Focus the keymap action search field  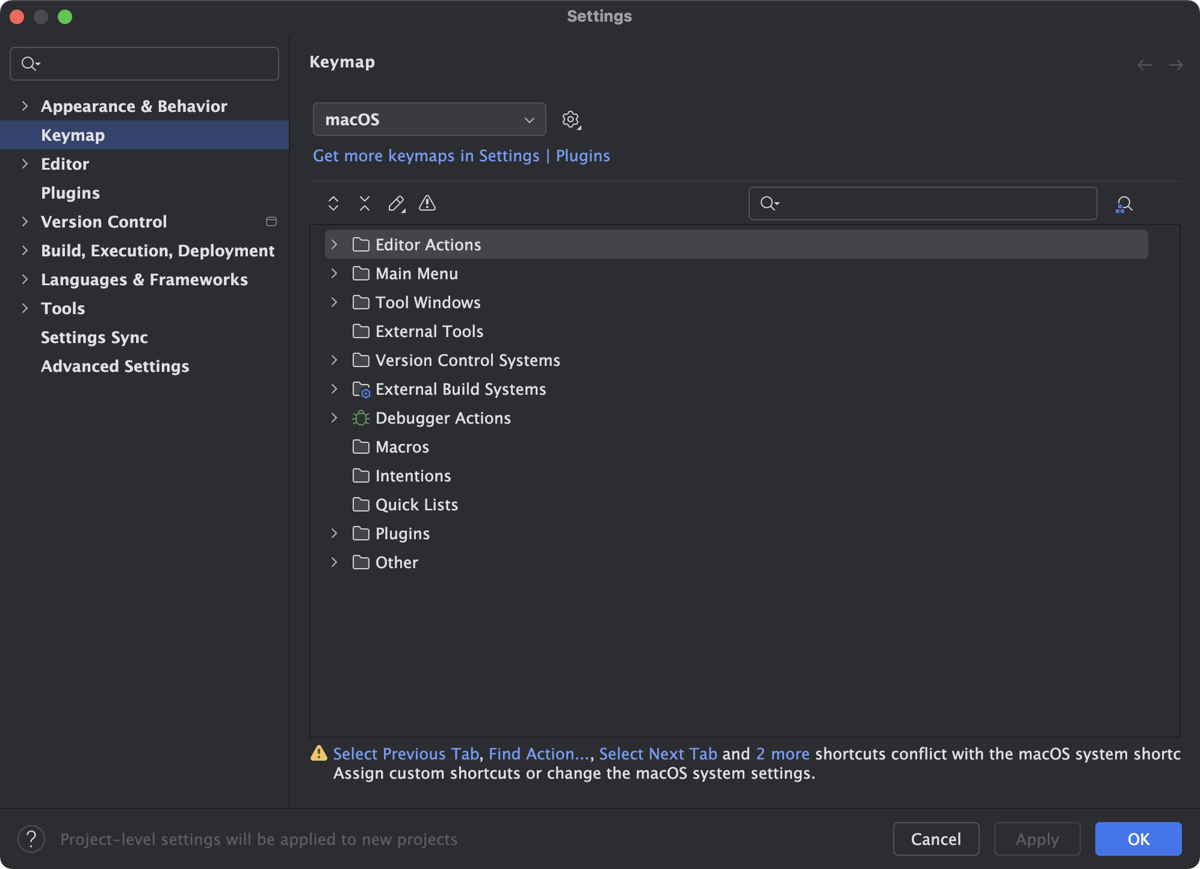[x=933, y=204]
